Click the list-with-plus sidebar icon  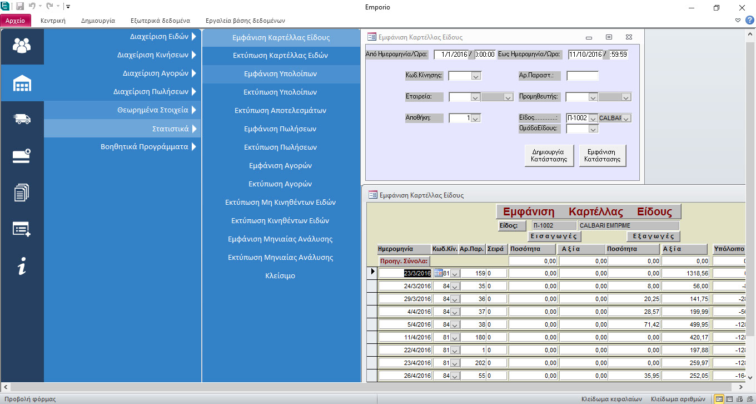[x=22, y=229]
